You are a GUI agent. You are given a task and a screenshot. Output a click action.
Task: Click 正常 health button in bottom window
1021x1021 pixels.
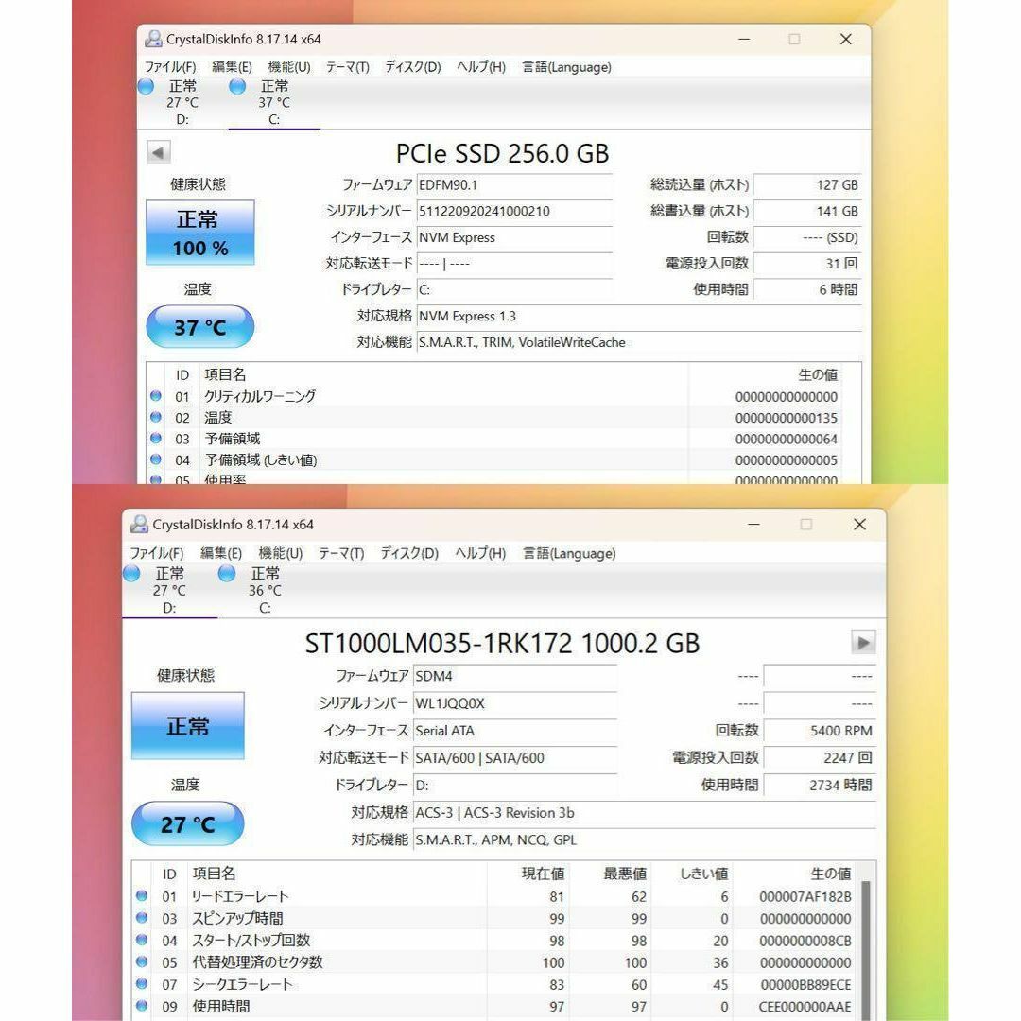(x=187, y=725)
